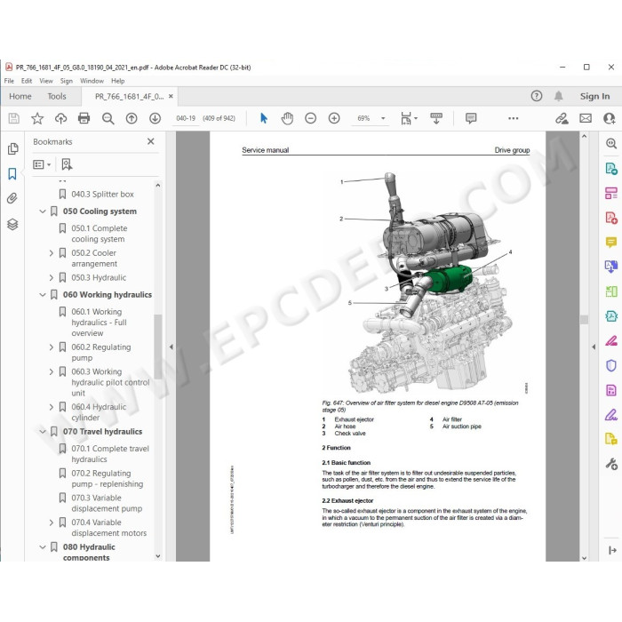Switch to Home tab

[x=20, y=96]
